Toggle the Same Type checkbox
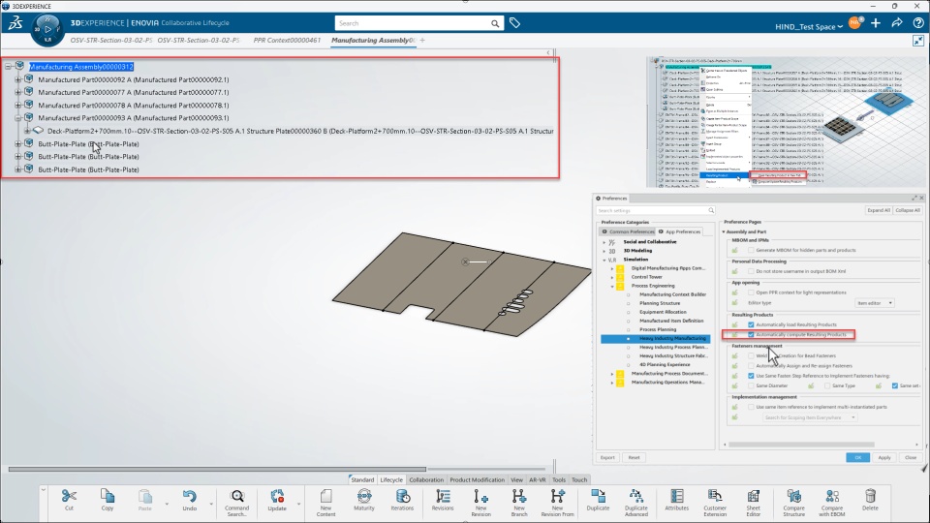The image size is (930, 523). pos(827,386)
